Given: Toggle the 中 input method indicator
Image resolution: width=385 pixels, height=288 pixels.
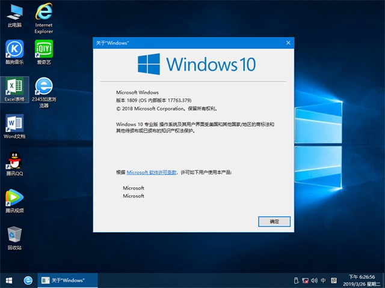Looking at the screenshot, I should [324, 280].
